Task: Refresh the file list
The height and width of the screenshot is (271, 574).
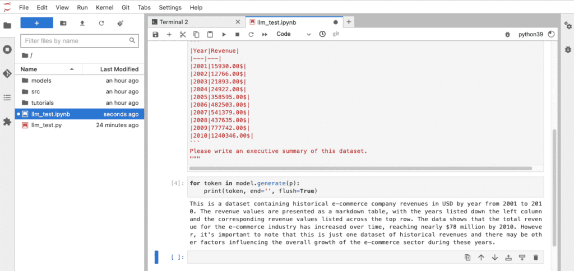Action: pyautogui.click(x=101, y=23)
